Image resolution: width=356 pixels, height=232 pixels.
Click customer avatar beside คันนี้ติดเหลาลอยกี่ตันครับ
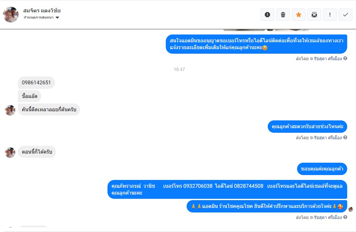10,110
